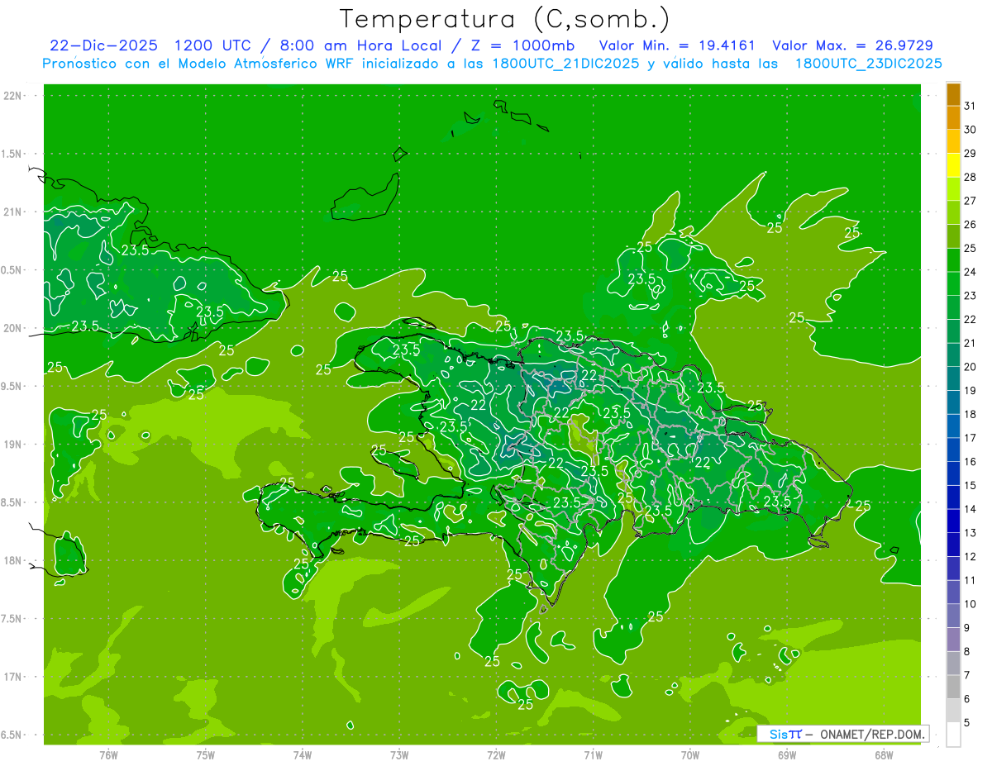The image size is (992, 766).
Task: Click "Valor Min. = 19.4161" value
Action: tap(677, 45)
